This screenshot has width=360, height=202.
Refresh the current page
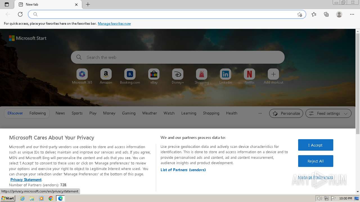click(20, 14)
